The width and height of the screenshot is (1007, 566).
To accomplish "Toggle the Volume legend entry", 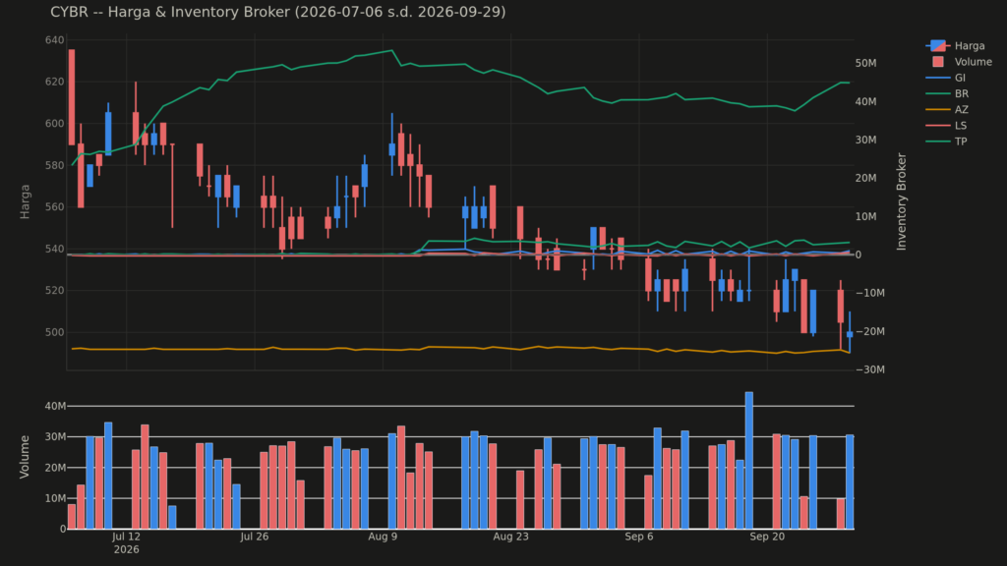I will pos(962,62).
